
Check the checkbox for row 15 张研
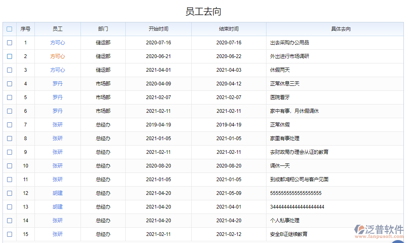click(x=9, y=234)
